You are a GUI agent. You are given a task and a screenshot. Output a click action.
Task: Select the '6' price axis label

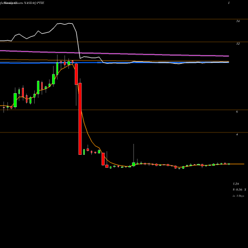pyautogui.click(x=237, y=112)
